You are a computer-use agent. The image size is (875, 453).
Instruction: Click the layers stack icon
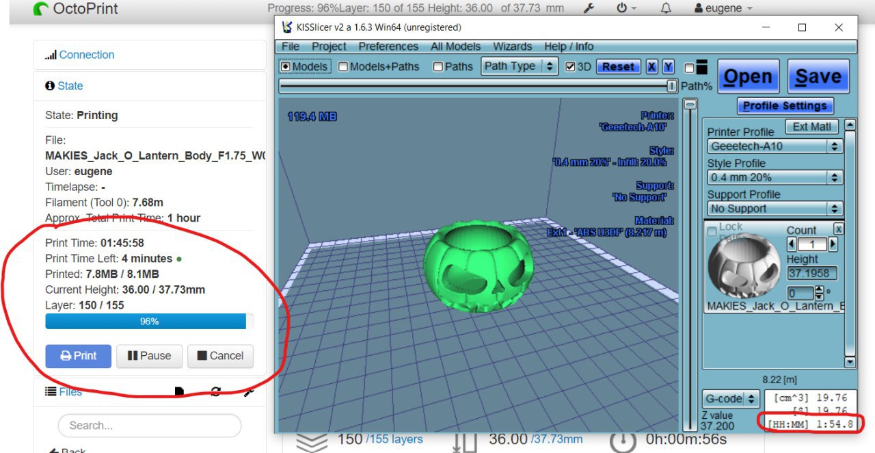[x=311, y=441]
